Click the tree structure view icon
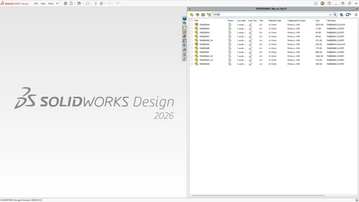 pos(209,15)
